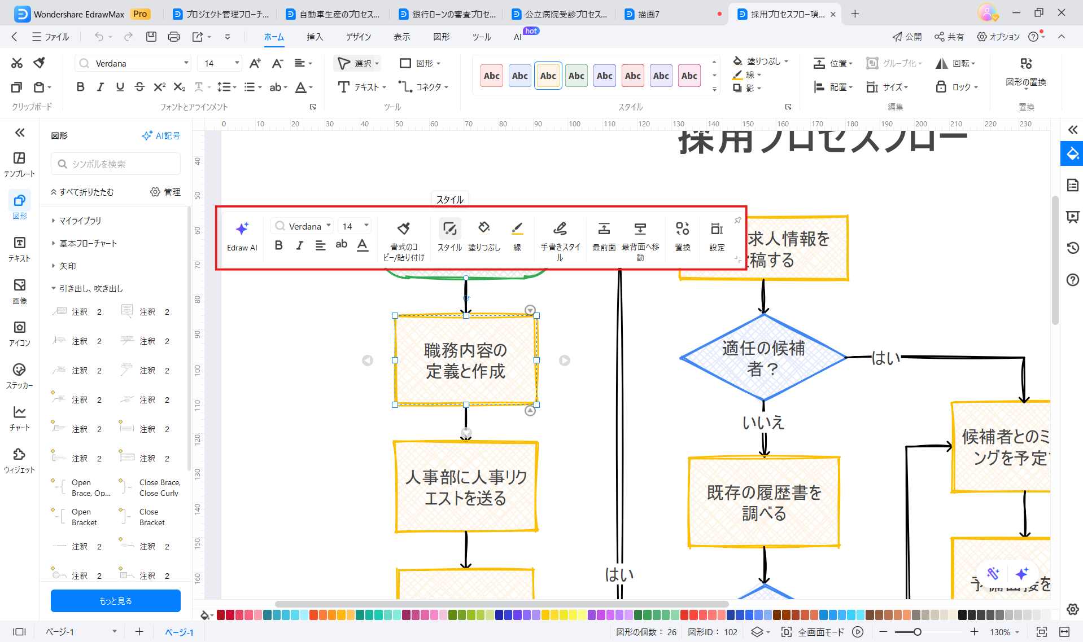1083x642 pixels.
Task: Toggle subscript in the ribbon
Action: click(x=179, y=87)
